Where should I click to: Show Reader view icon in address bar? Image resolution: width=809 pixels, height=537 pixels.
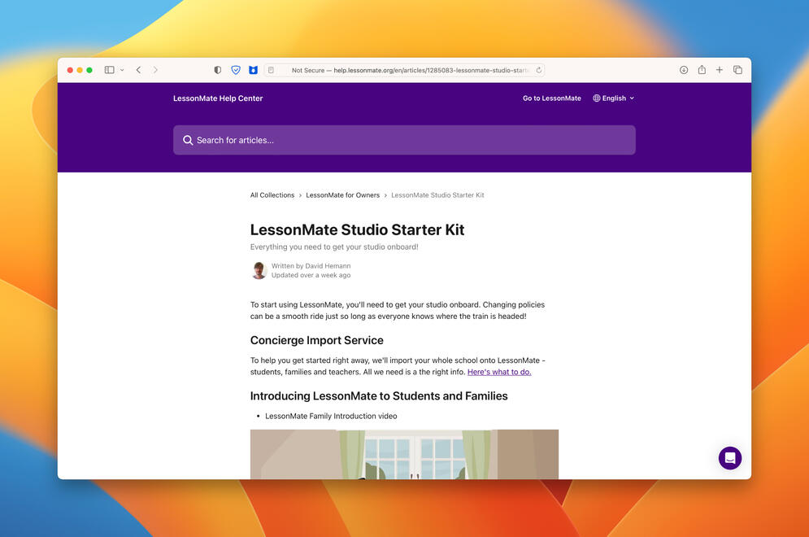(271, 70)
